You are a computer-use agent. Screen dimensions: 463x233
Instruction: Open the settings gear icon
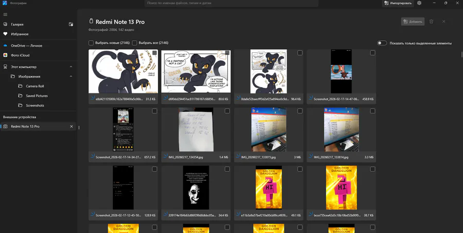click(x=419, y=3)
